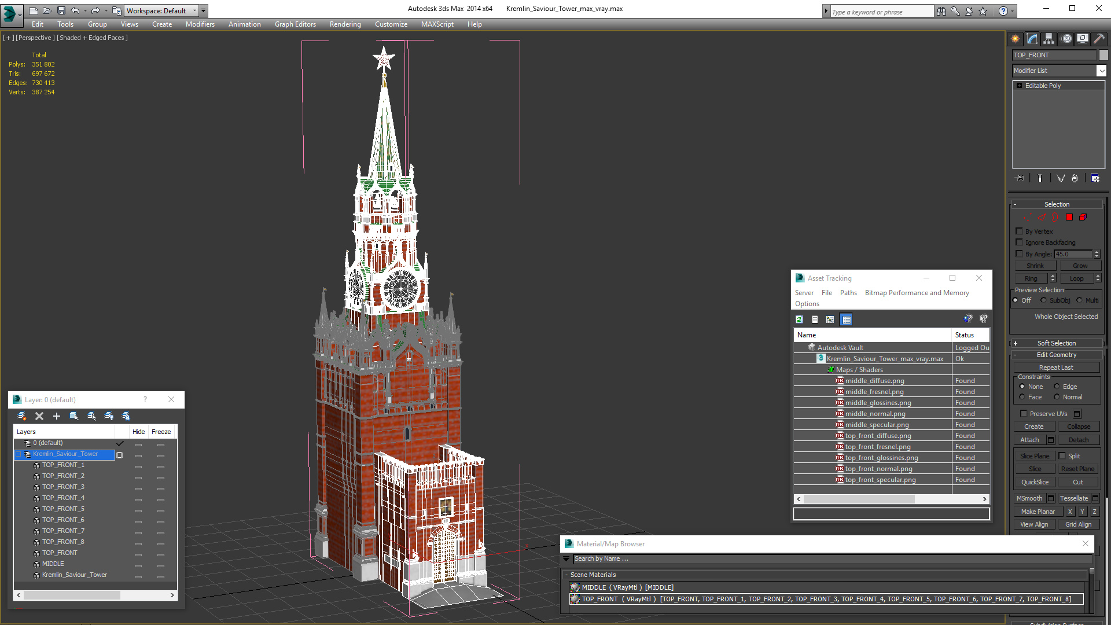Collapse Kremlin_Saviour_Tower layer tree node

[19, 454]
